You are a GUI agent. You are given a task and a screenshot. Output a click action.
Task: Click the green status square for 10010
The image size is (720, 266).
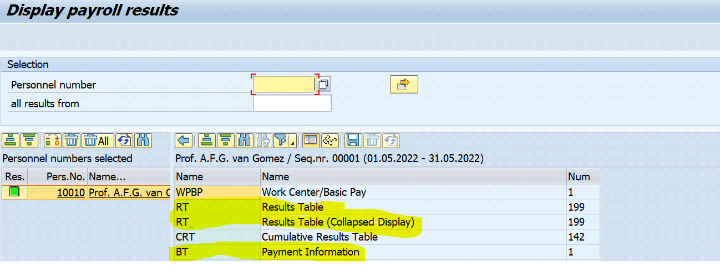(x=14, y=192)
